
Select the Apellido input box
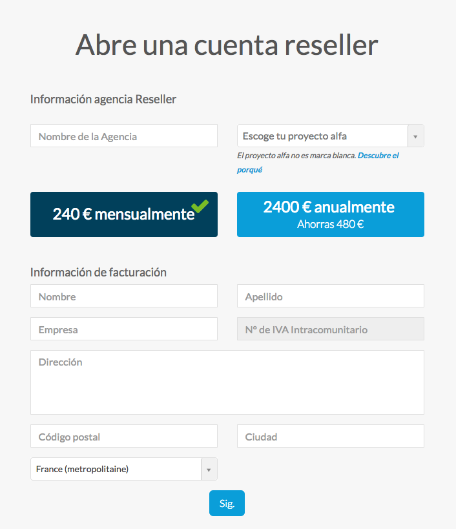330,296
